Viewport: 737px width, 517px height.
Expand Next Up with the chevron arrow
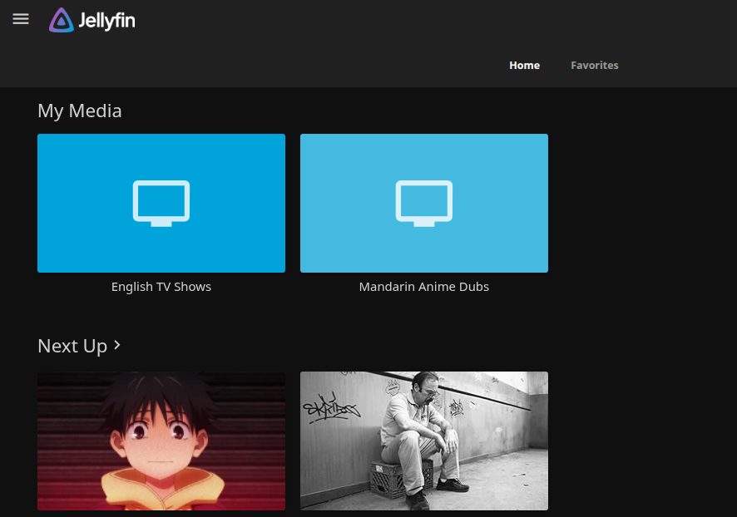point(117,345)
